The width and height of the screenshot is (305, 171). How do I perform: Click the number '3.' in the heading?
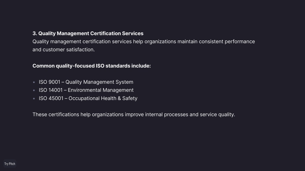(35, 34)
